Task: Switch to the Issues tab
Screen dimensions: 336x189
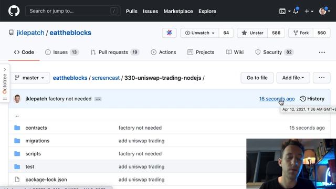Action: [62, 52]
